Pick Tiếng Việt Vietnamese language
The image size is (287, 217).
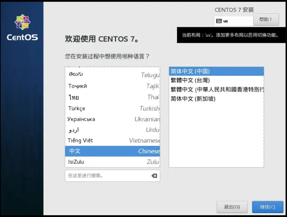(112, 141)
